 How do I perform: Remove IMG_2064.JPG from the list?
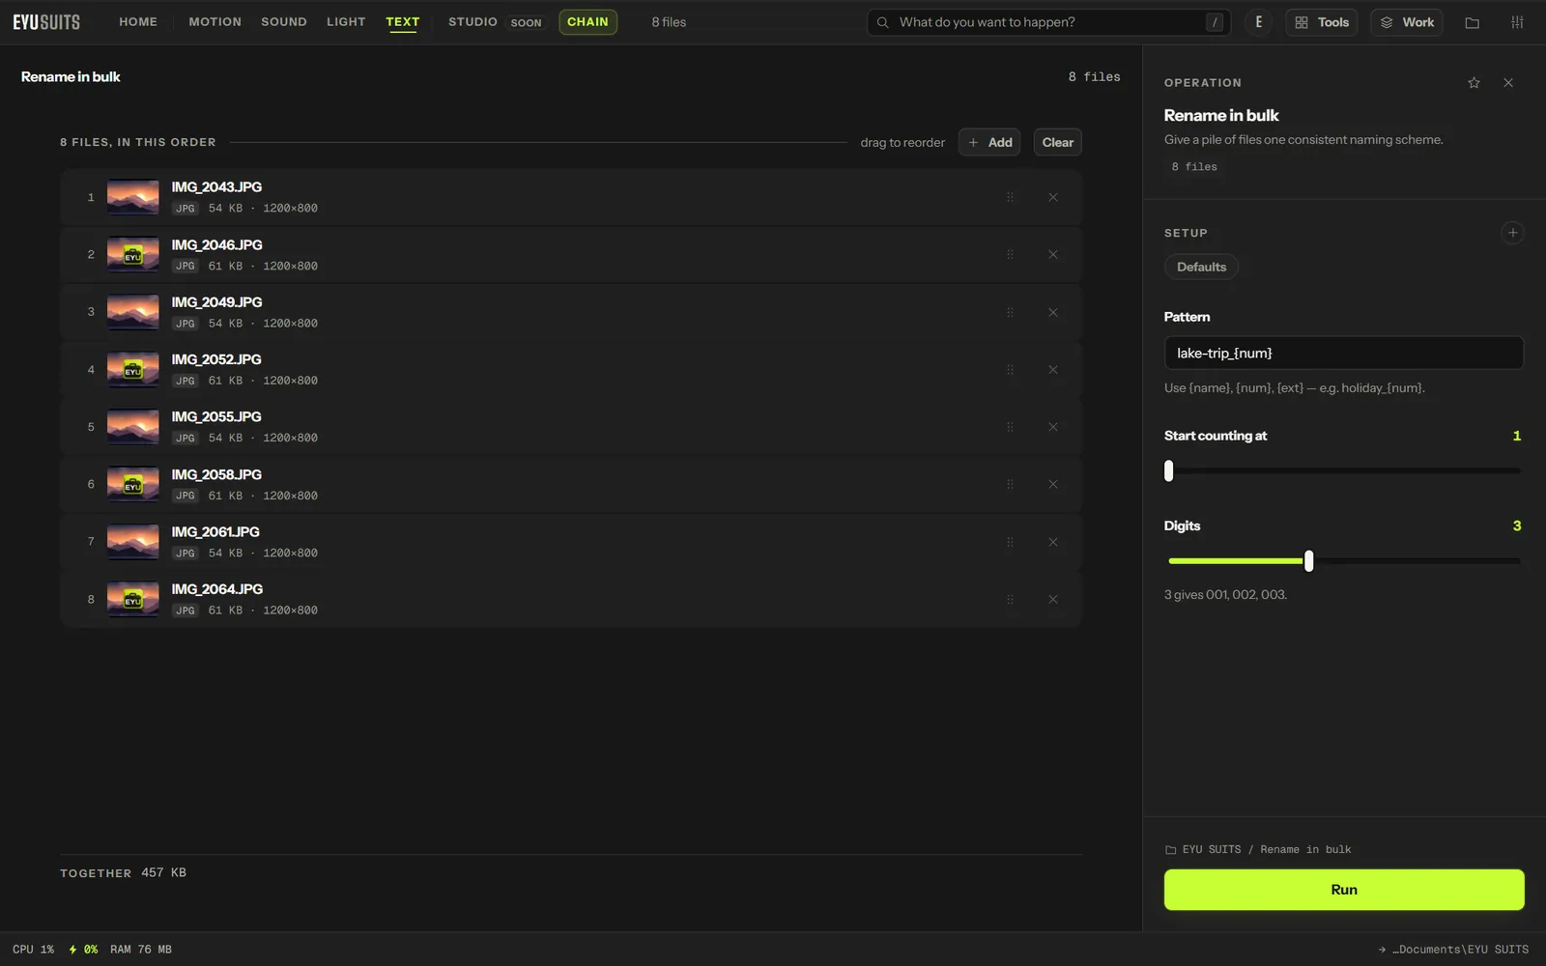[1053, 600]
